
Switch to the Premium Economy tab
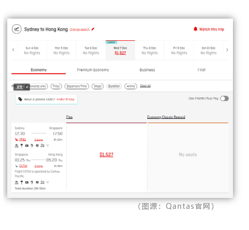click(93, 70)
